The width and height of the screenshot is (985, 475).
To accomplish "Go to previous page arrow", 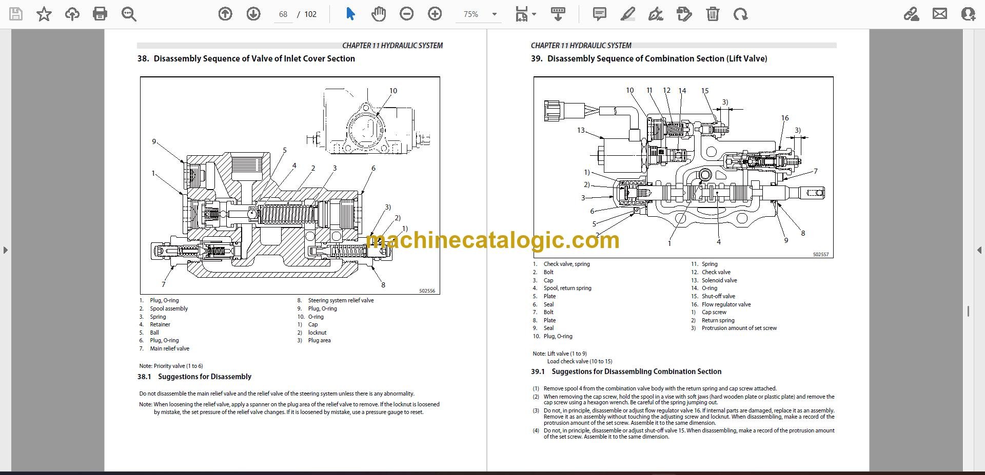I will point(225,14).
